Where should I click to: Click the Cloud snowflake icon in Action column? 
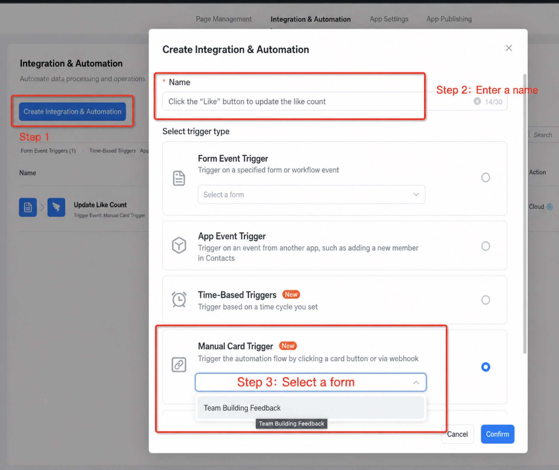click(549, 207)
